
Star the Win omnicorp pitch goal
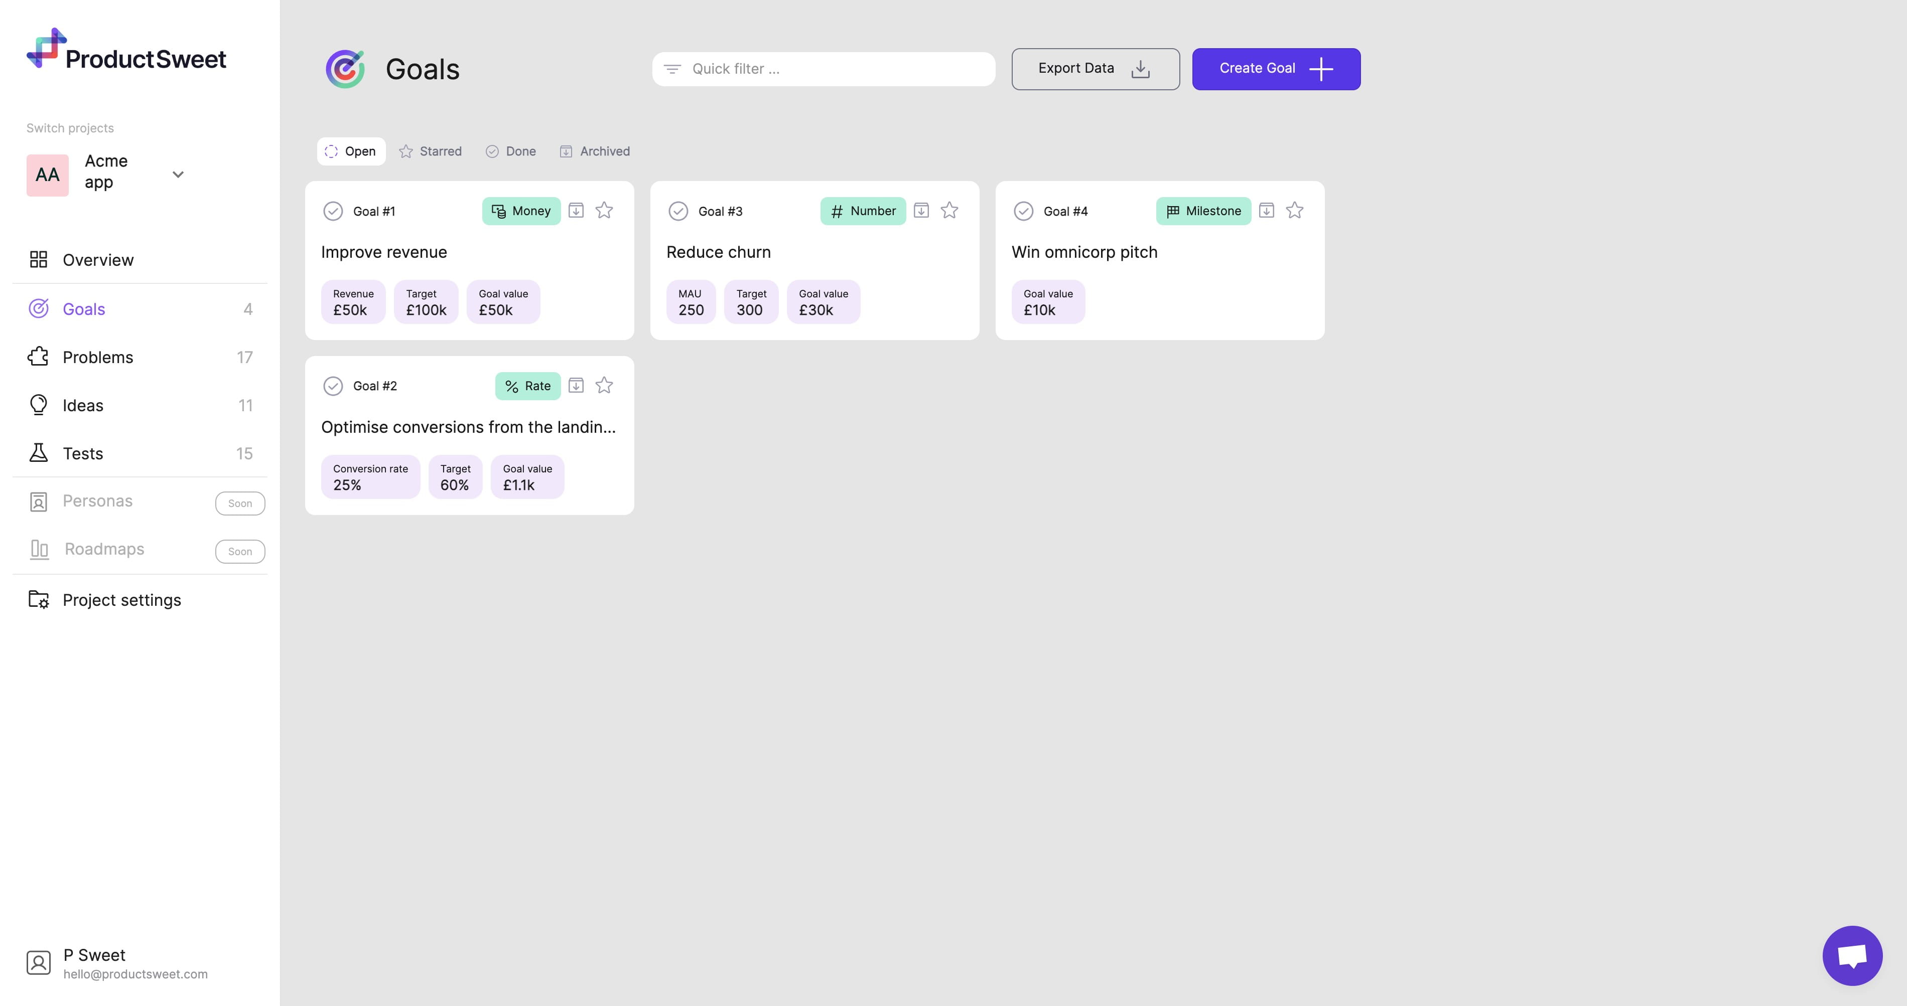point(1294,210)
